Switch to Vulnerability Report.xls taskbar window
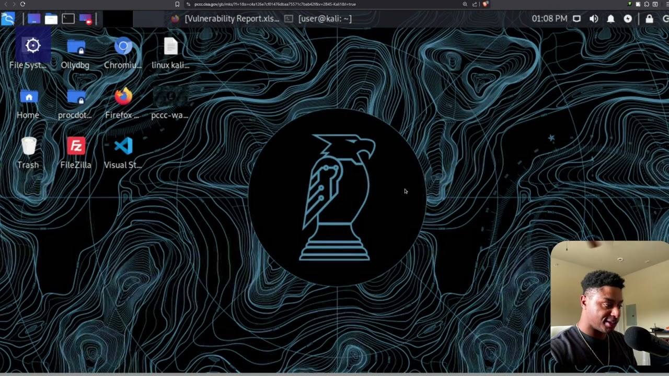The width and height of the screenshot is (669, 376). [225, 19]
